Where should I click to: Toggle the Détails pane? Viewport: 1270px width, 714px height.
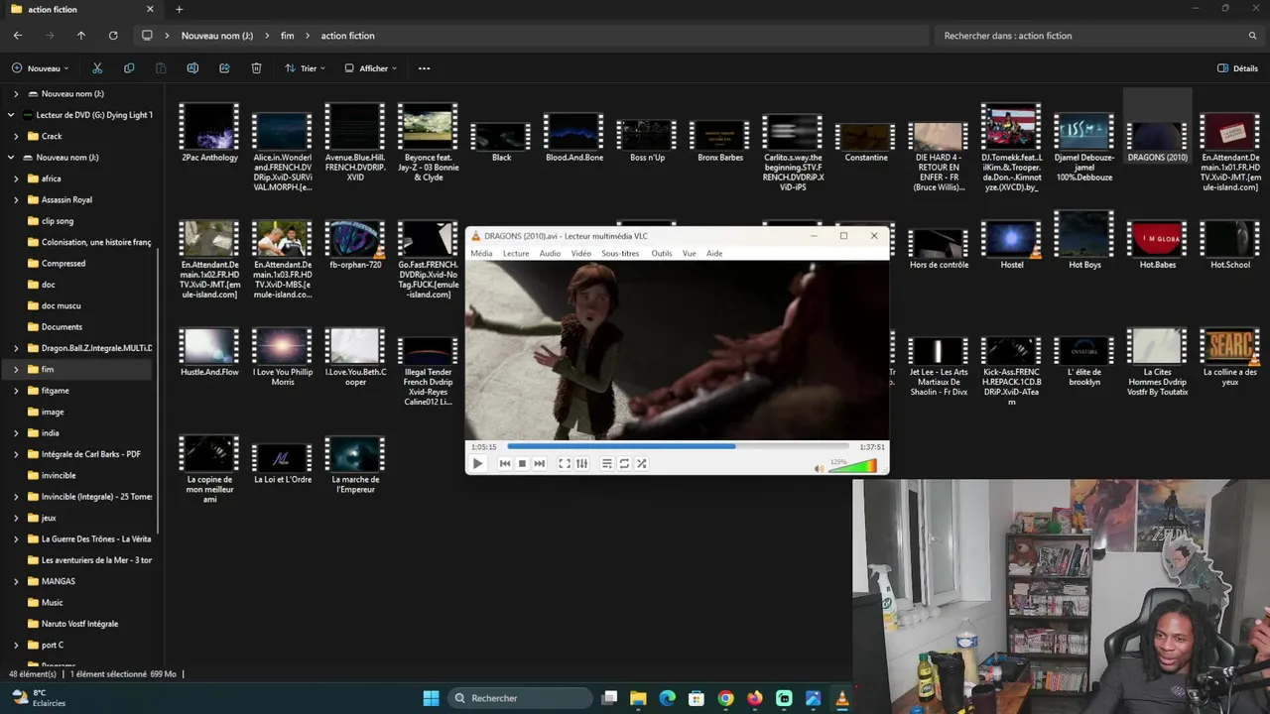(x=1237, y=68)
